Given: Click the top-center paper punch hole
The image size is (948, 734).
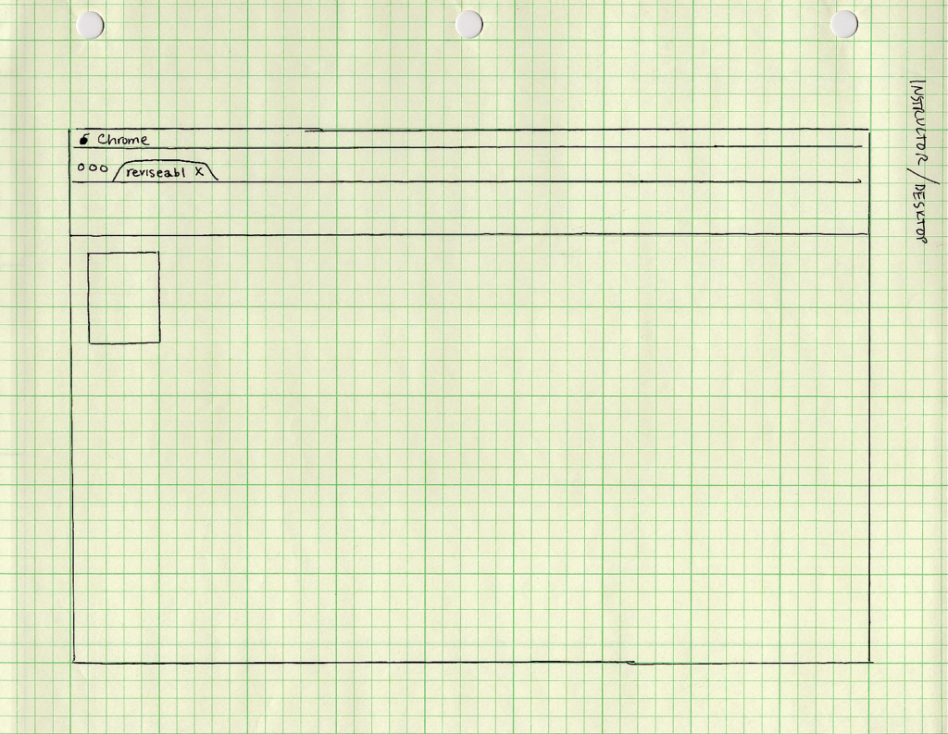Looking at the screenshot, I should pyautogui.click(x=469, y=24).
